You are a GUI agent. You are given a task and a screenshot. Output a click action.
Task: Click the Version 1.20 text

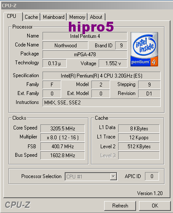click(x=150, y=193)
